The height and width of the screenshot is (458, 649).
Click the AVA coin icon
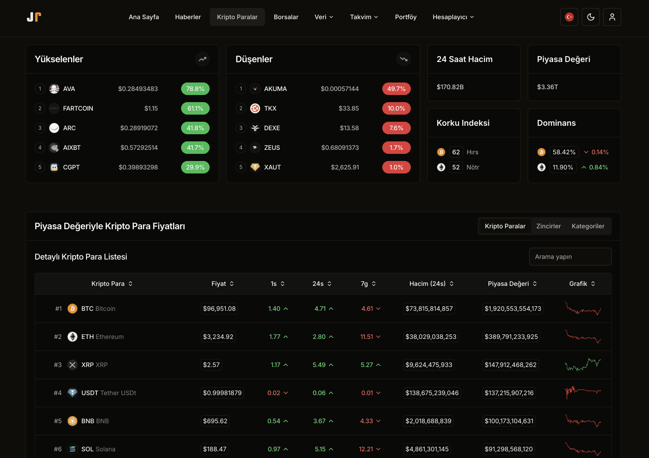54,89
